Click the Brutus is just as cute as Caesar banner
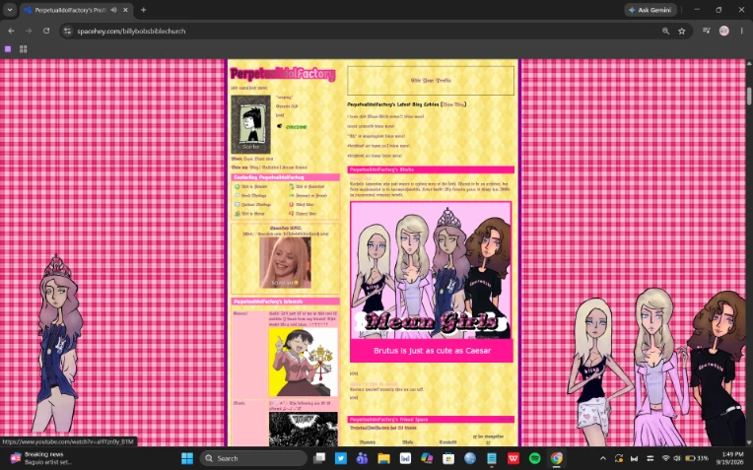 tap(432, 351)
